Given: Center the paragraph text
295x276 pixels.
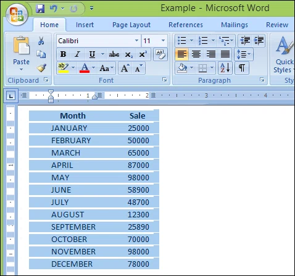Looking at the screenshot, I should click(x=196, y=54).
